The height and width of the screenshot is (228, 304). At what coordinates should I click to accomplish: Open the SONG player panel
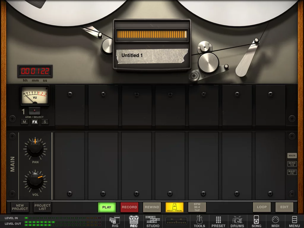click(x=256, y=221)
